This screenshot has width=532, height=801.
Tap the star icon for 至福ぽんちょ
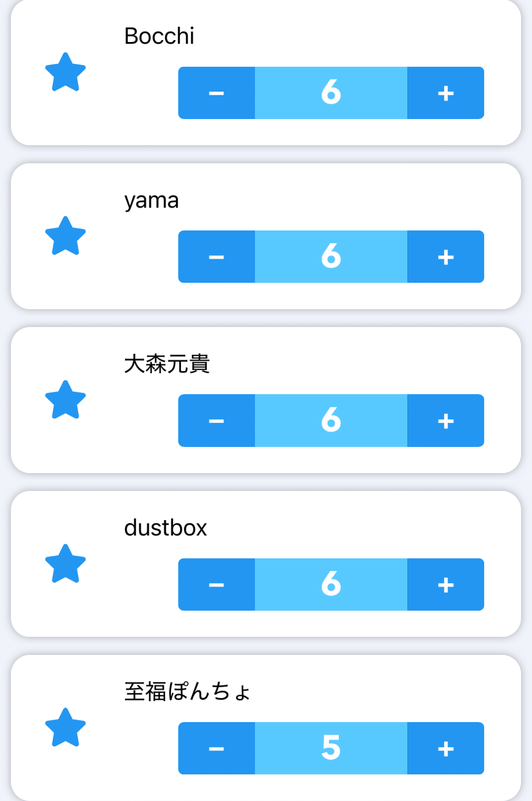(65, 727)
